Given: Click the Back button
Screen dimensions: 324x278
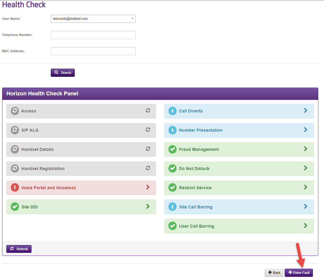Looking at the screenshot, I should coord(274,273).
